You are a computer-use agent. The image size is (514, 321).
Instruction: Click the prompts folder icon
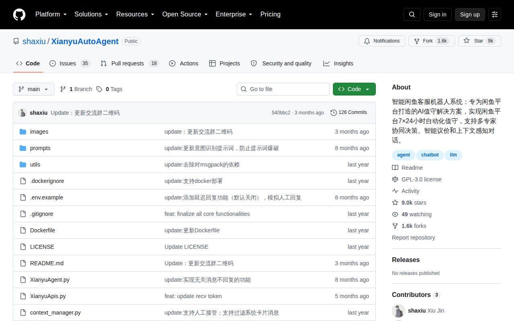tap(23, 148)
